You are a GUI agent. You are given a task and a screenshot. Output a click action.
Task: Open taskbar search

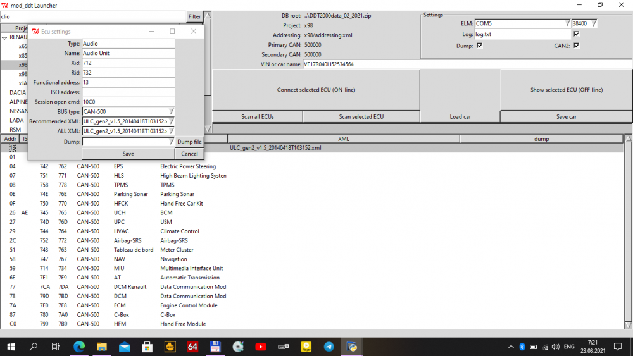point(34,347)
